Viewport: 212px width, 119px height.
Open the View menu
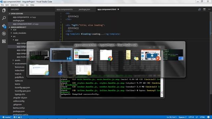click(x=22, y=5)
